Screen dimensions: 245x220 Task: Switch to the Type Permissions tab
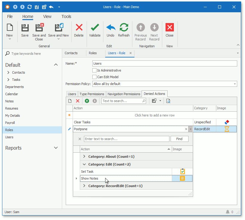[92, 94]
